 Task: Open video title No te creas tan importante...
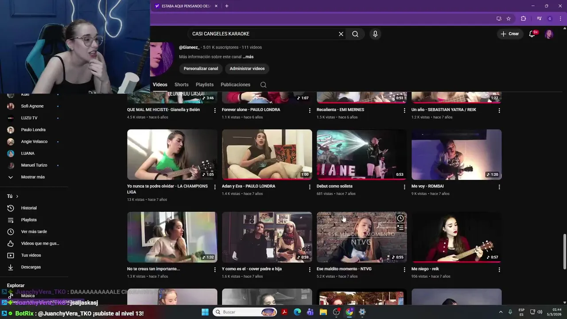pos(153,269)
